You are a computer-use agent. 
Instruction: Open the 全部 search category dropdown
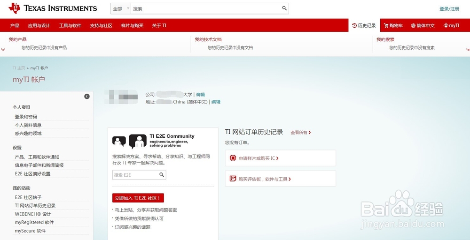(121, 8)
